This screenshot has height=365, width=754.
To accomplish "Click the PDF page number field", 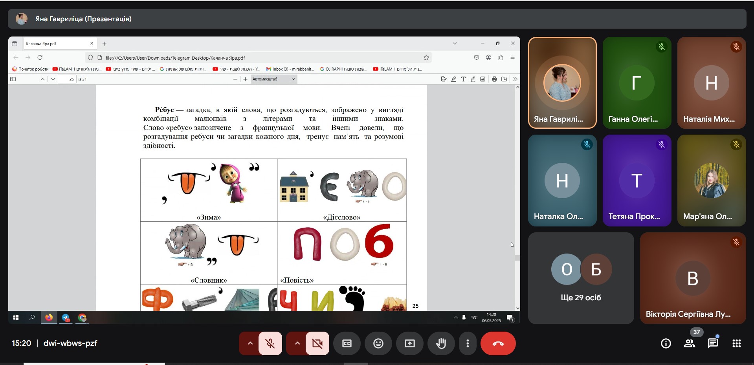I will click(68, 79).
